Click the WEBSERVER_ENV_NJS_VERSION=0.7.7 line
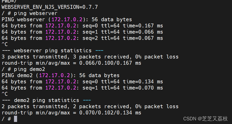The image size is (232, 124). [x=50, y=7]
